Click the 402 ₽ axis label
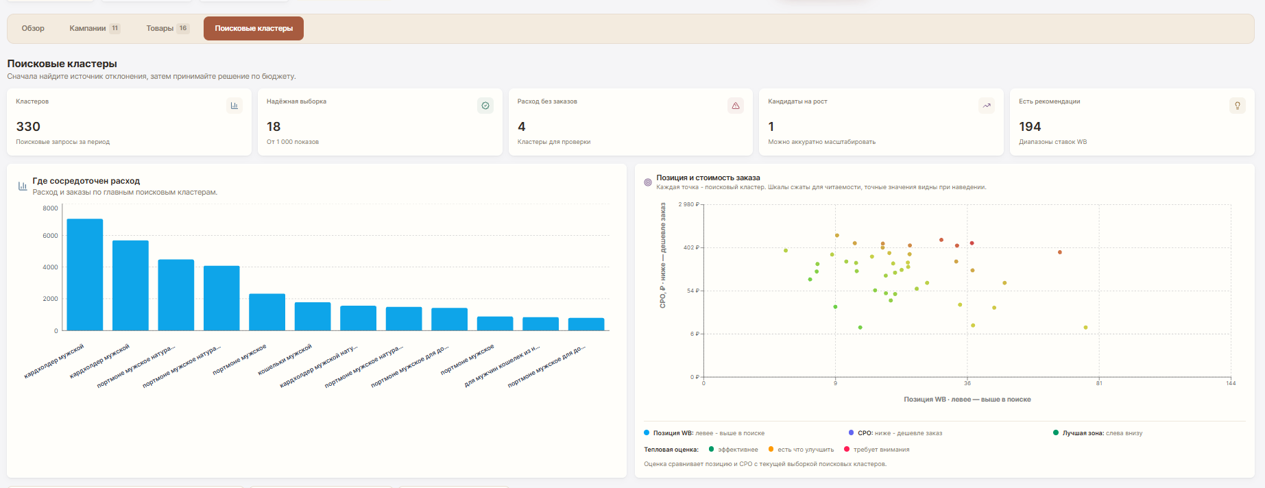 coord(691,247)
